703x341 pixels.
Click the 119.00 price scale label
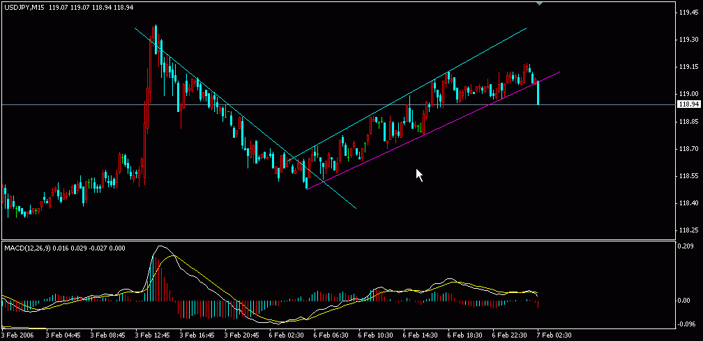pyautogui.click(x=690, y=94)
